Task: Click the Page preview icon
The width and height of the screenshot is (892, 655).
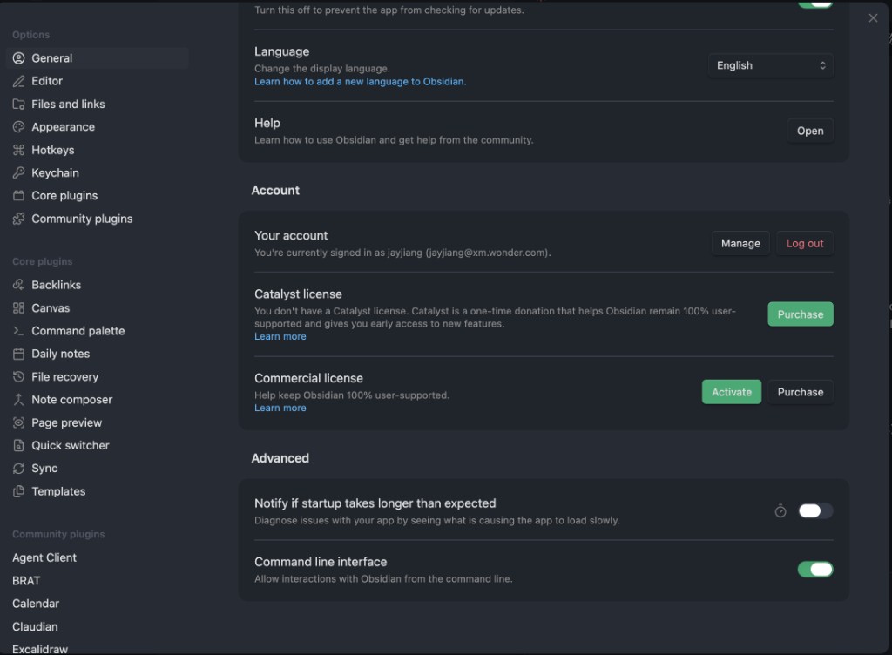Action: 19,422
